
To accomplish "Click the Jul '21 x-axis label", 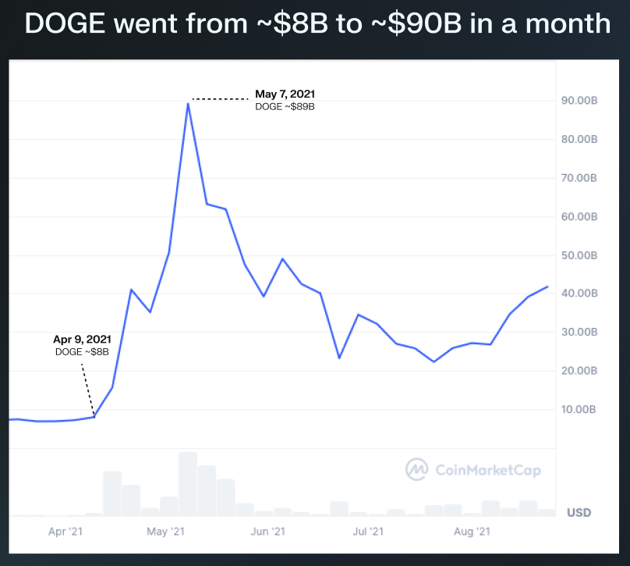I will [368, 532].
